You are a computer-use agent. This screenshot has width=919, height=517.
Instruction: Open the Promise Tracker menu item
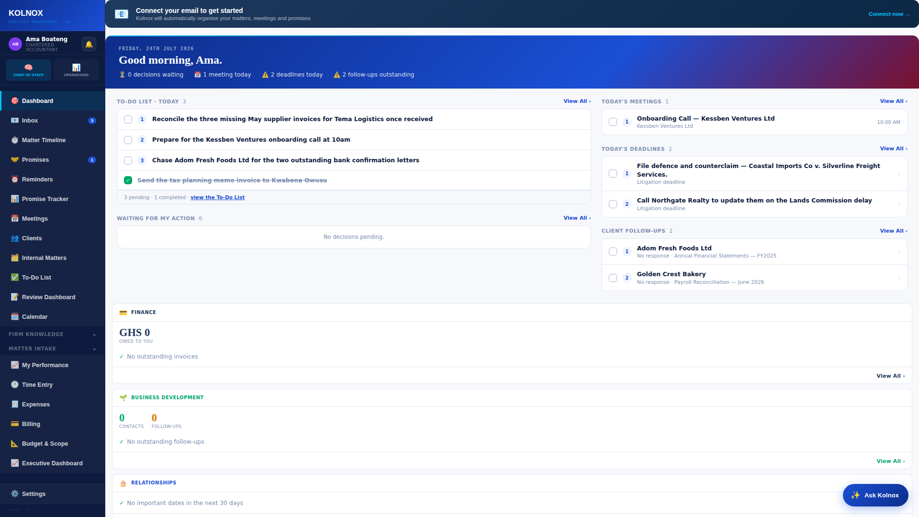point(52,199)
